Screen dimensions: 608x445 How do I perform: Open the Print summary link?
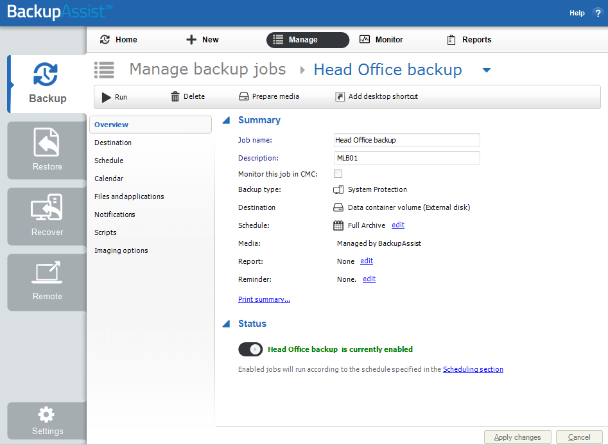click(x=264, y=299)
